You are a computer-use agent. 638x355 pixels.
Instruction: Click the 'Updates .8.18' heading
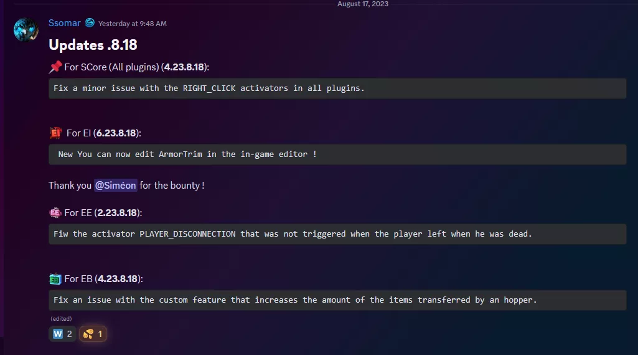pos(93,45)
